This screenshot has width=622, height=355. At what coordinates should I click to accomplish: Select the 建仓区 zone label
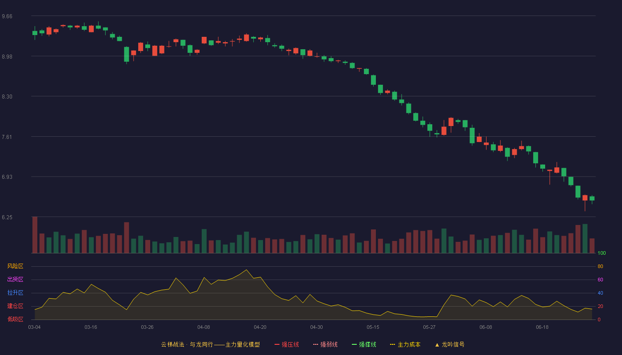pyautogui.click(x=16, y=306)
